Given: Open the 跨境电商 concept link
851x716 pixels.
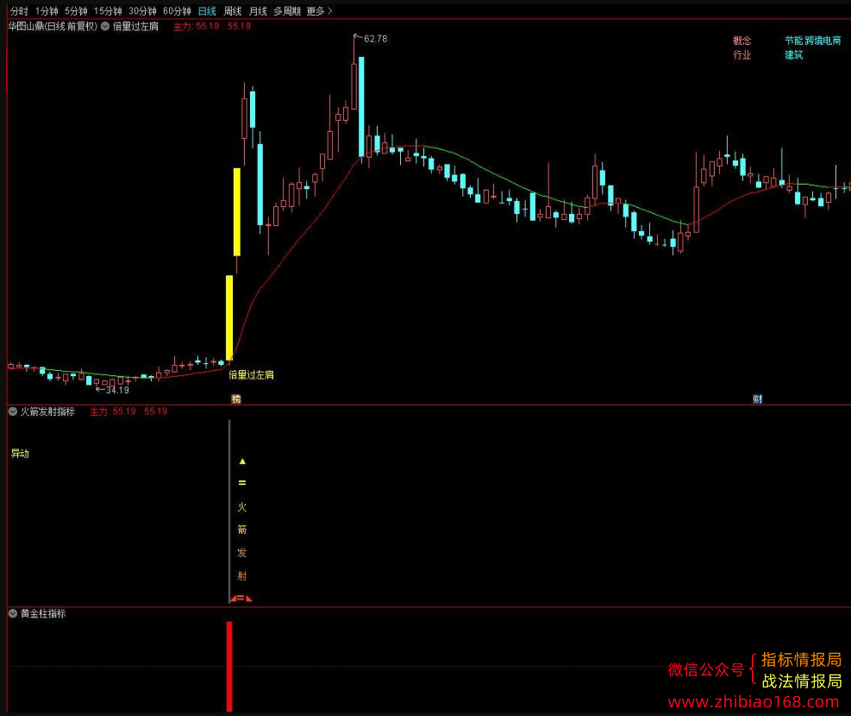Looking at the screenshot, I should pos(823,41).
